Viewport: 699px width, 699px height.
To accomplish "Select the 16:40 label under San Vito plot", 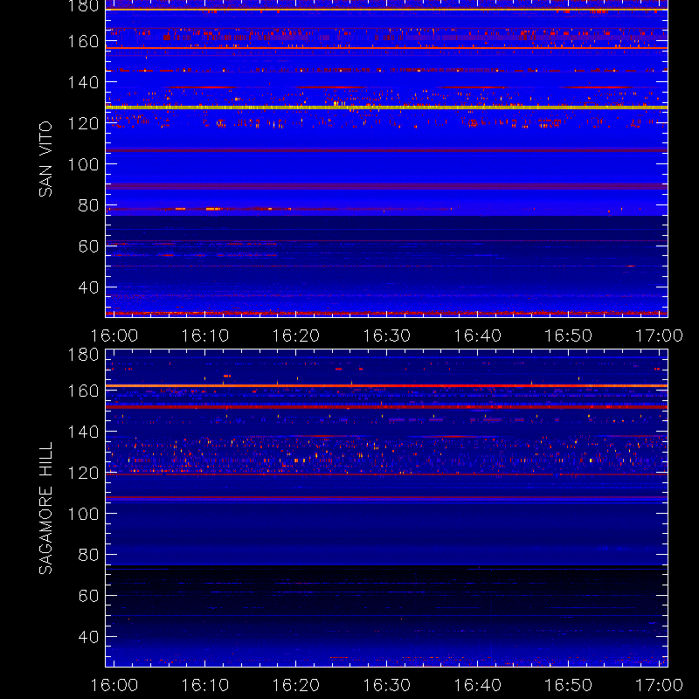I will pos(477,336).
